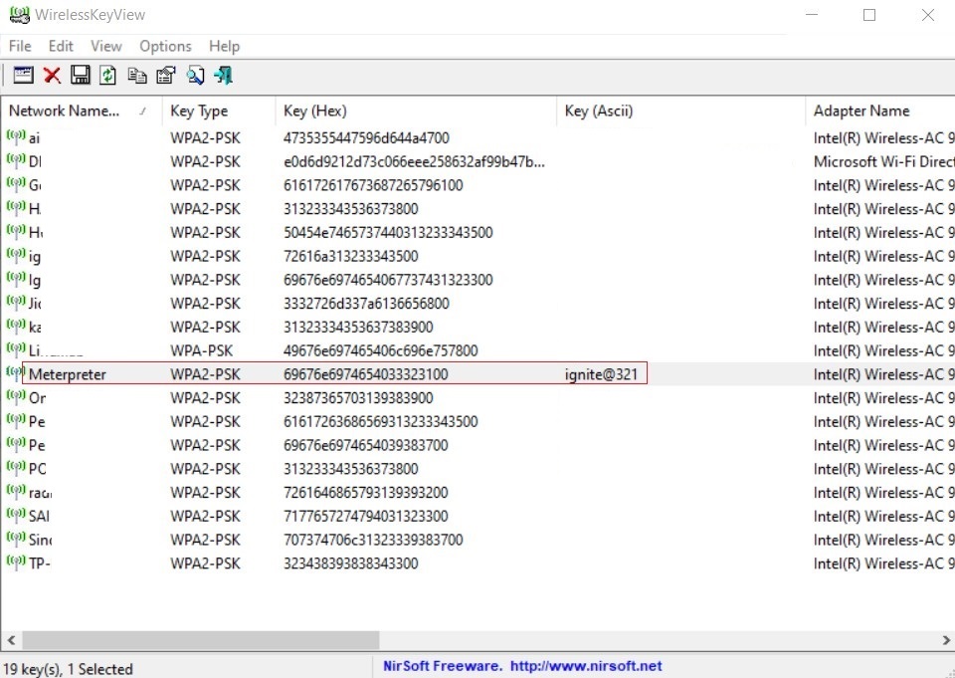Screen dimensions: 955x678
Task: Click the antenna icon of TP- row
Action: [x=16, y=563]
